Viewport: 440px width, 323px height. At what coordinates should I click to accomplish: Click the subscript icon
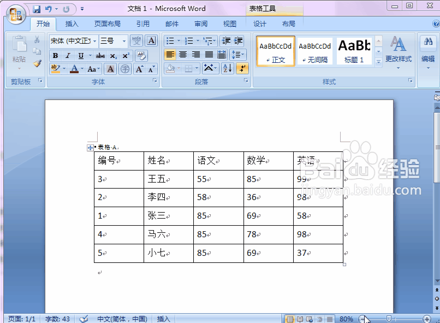click(x=112, y=55)
